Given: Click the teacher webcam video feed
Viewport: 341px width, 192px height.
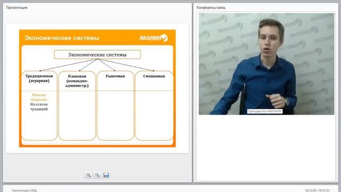Looking at the screenshot, I should [x=266, y=64].
